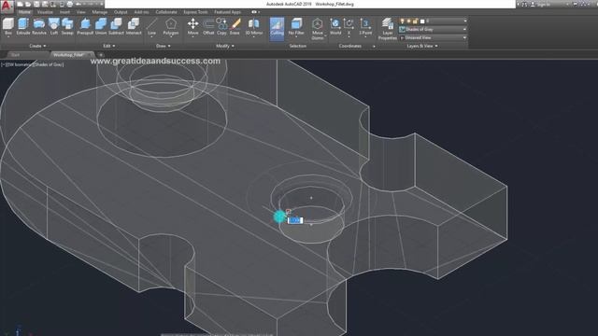Viewport: 598px width, 336px height.
Task: Click the highlighted dynamic input value field
Action: (295, 220)
